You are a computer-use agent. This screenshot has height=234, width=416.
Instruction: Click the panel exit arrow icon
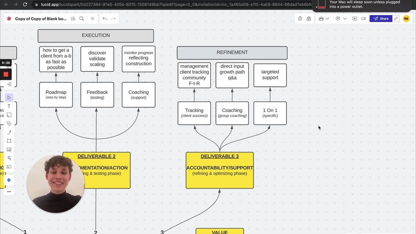pyautogui.click(x=9, y=84)
